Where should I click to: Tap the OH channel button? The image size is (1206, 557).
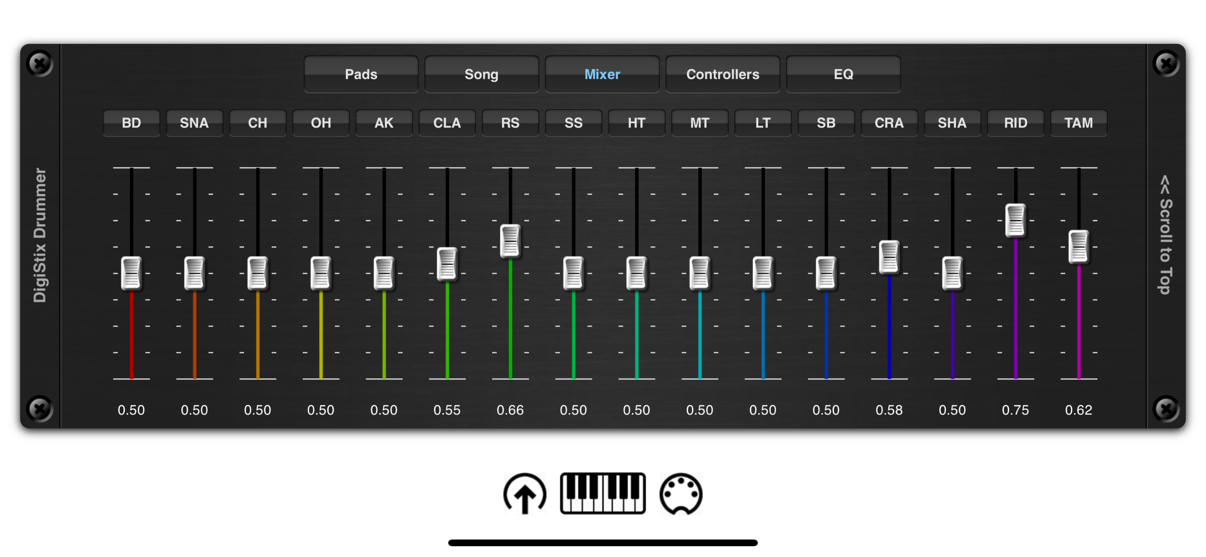(321, 122)
